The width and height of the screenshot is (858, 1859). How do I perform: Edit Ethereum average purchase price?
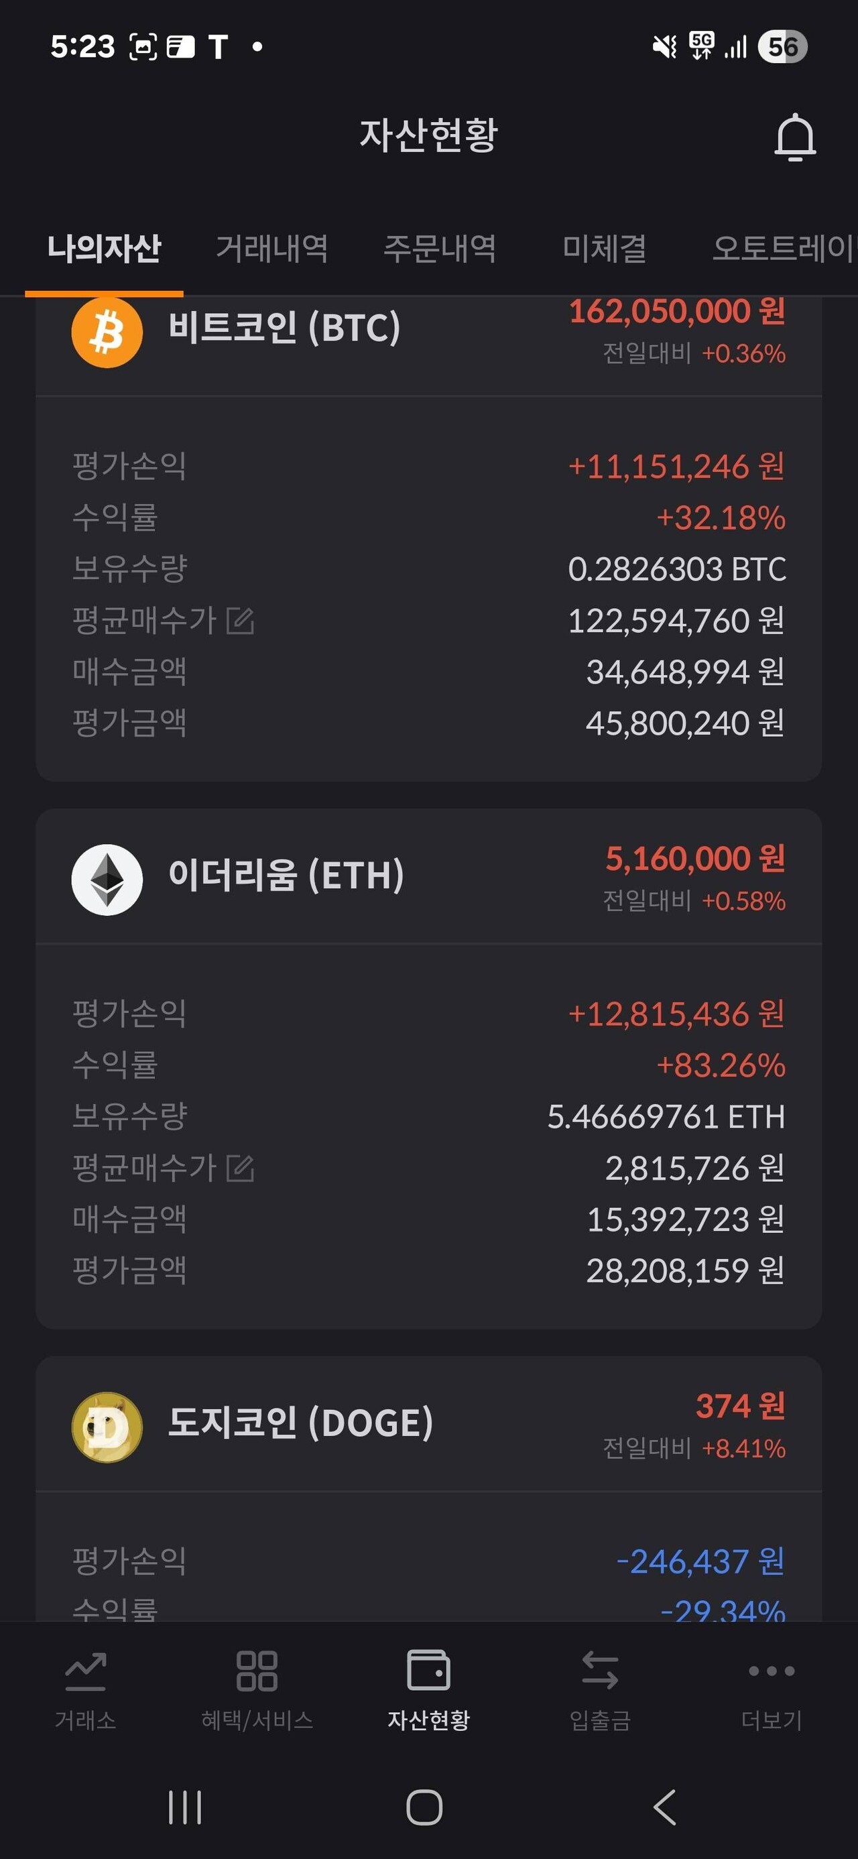click(240, 1168)
